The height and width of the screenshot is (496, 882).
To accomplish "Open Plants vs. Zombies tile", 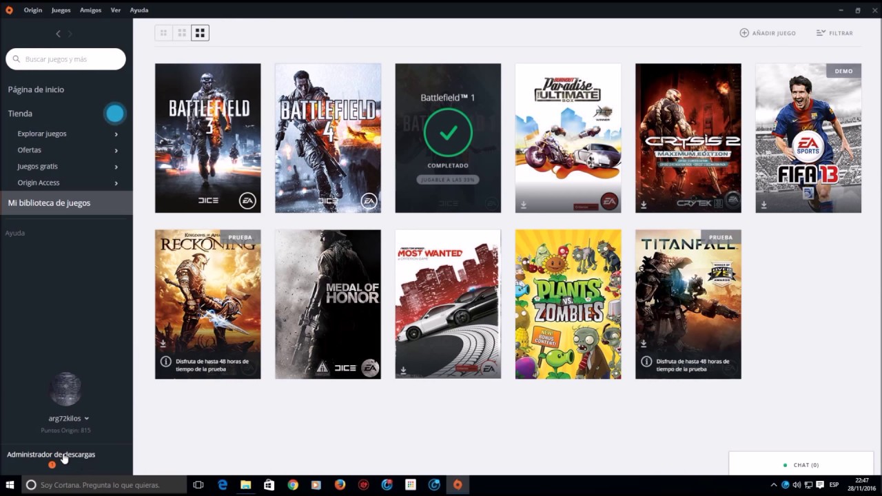I will click(x=568, y=304).
